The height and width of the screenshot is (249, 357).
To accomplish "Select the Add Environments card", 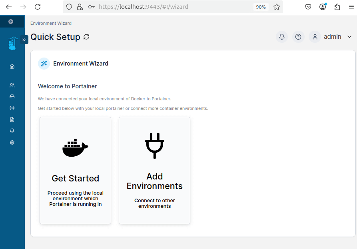I will coord(154,171).
